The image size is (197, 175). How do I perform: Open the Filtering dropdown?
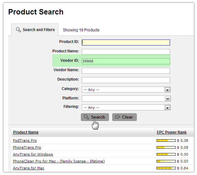pyautogui.click(x=126, y=108)
